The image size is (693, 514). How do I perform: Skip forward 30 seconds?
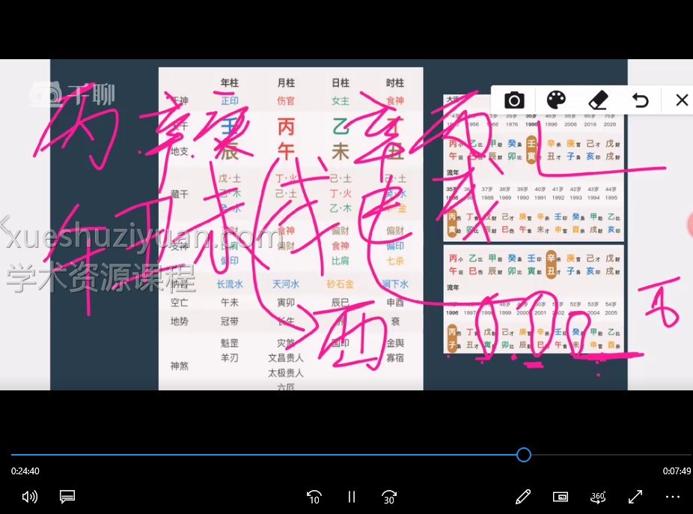click(x=388, y=497)
